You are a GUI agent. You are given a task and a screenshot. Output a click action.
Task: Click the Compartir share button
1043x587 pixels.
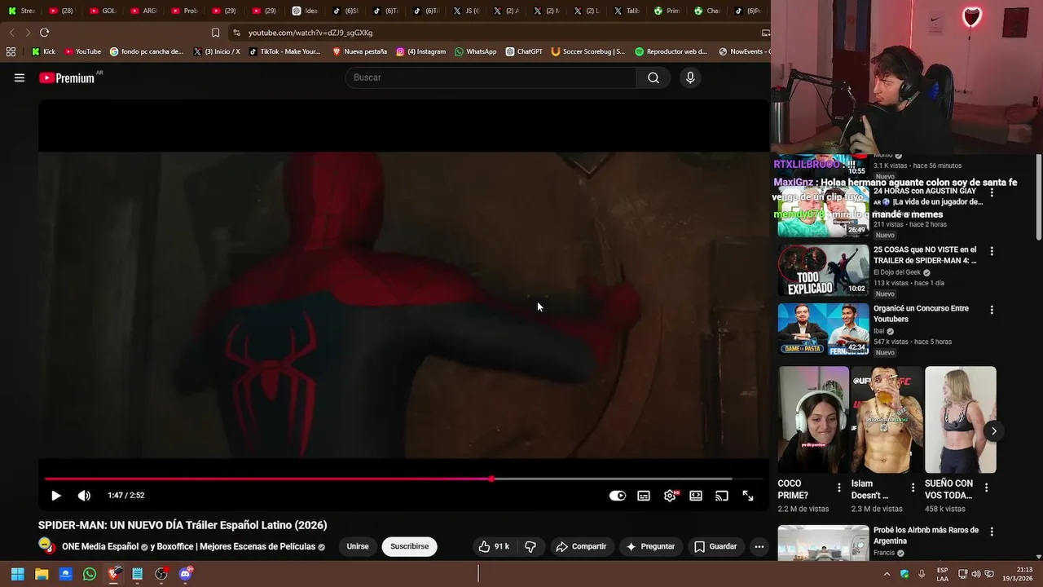coord(581,546)
